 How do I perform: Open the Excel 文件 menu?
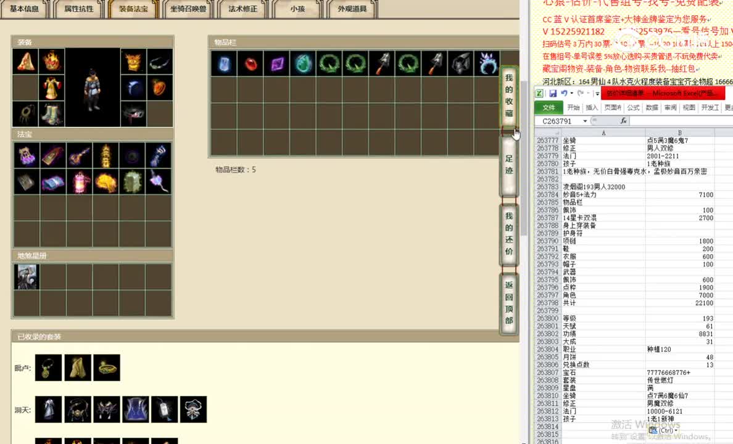click(549, 107)
